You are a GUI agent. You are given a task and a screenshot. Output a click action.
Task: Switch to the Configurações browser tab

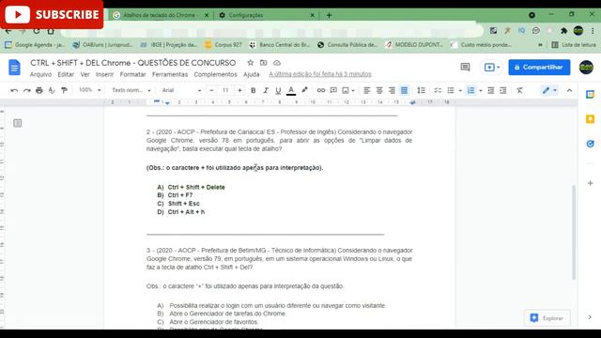tap(266, 15)
